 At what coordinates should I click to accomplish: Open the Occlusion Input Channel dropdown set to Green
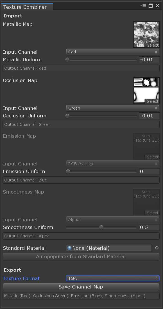(x=112, y=108)
